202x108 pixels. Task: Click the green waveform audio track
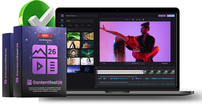136,83
